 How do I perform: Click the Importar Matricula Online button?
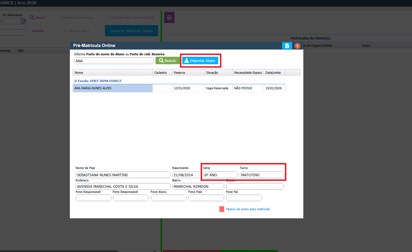pyautogui.click(x=131, y=31)
